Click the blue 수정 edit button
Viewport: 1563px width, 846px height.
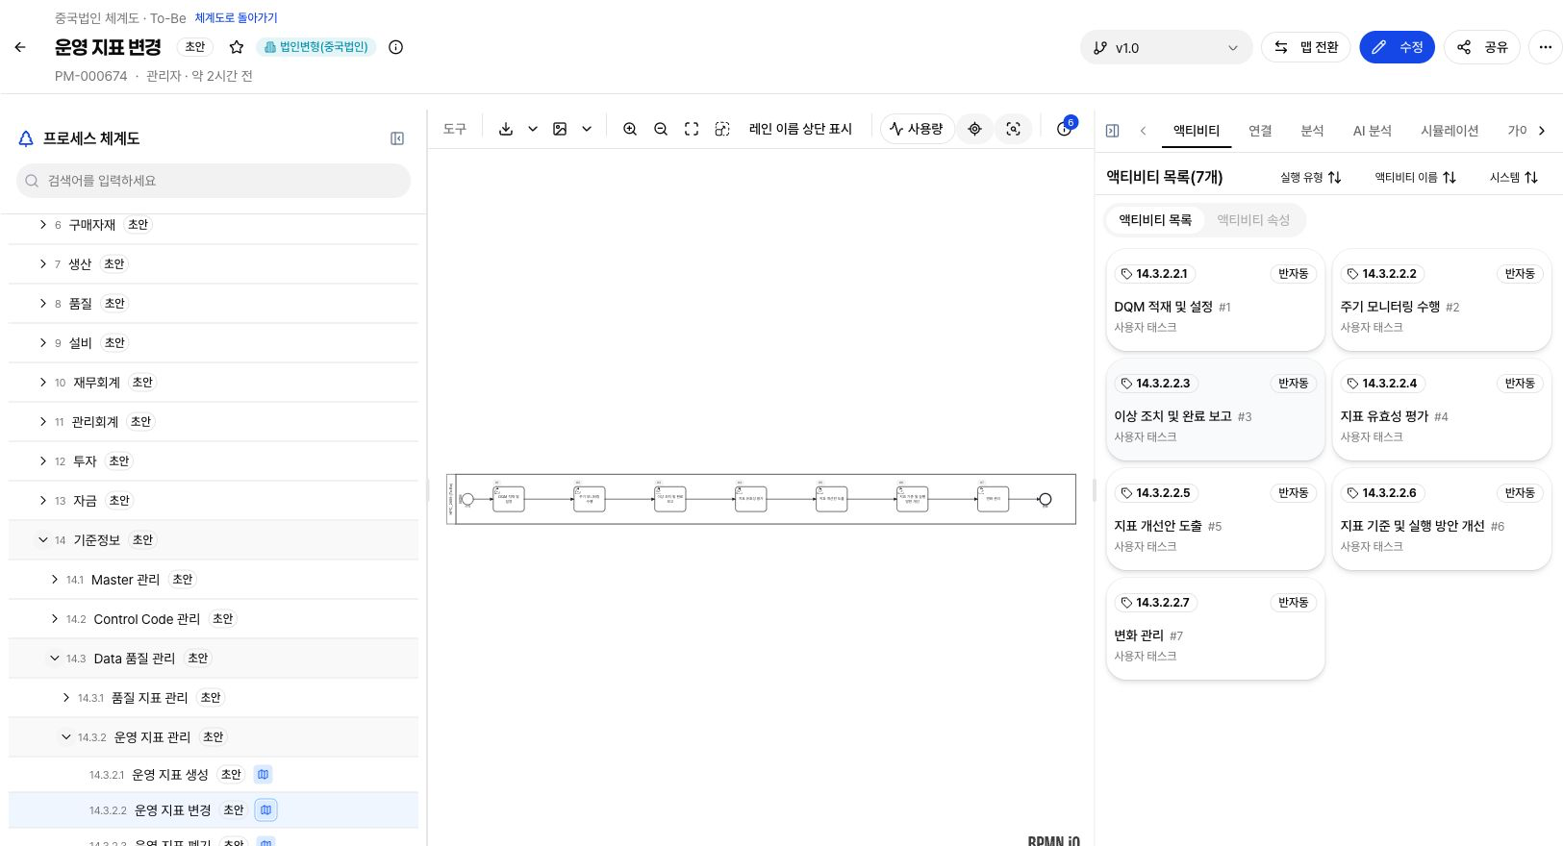click(1397, 47)
